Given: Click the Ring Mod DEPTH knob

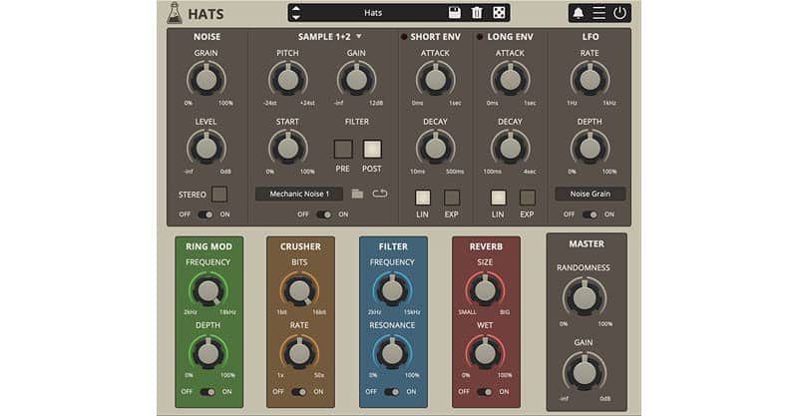Looking at the screenshot, I should (208, 353).
